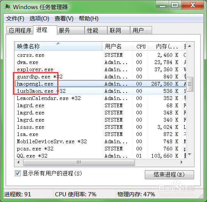Screen dimensions: 207x202
Task: Switch to the 联网 tab
Action: [x=118, y=30]
